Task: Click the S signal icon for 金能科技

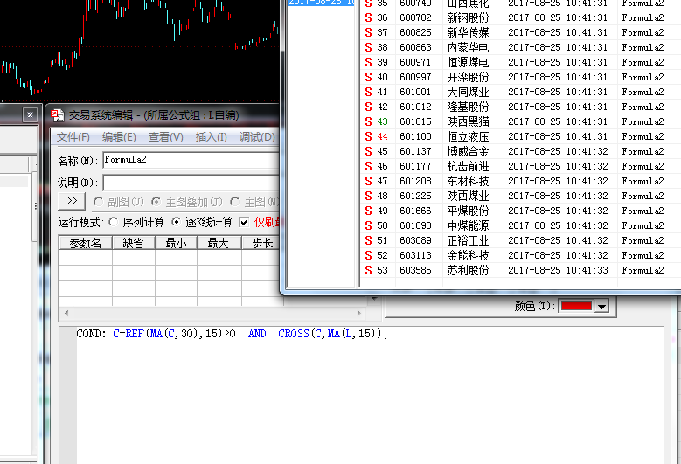Action: click(368, 255)
